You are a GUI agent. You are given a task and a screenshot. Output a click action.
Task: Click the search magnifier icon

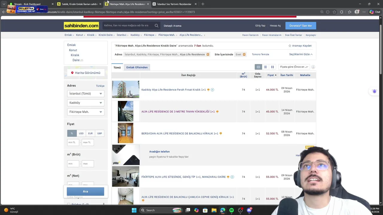(156, 26)
